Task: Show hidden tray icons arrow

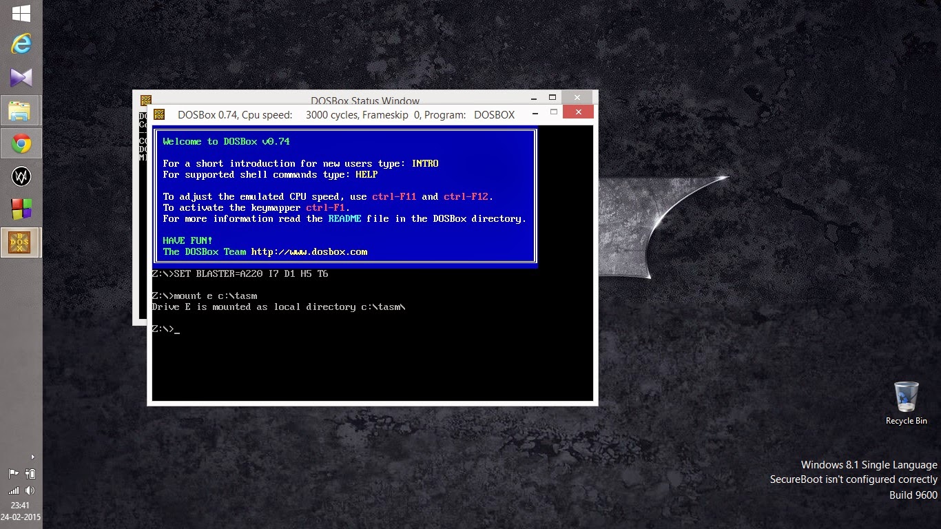Action: [x=32, y=457]
